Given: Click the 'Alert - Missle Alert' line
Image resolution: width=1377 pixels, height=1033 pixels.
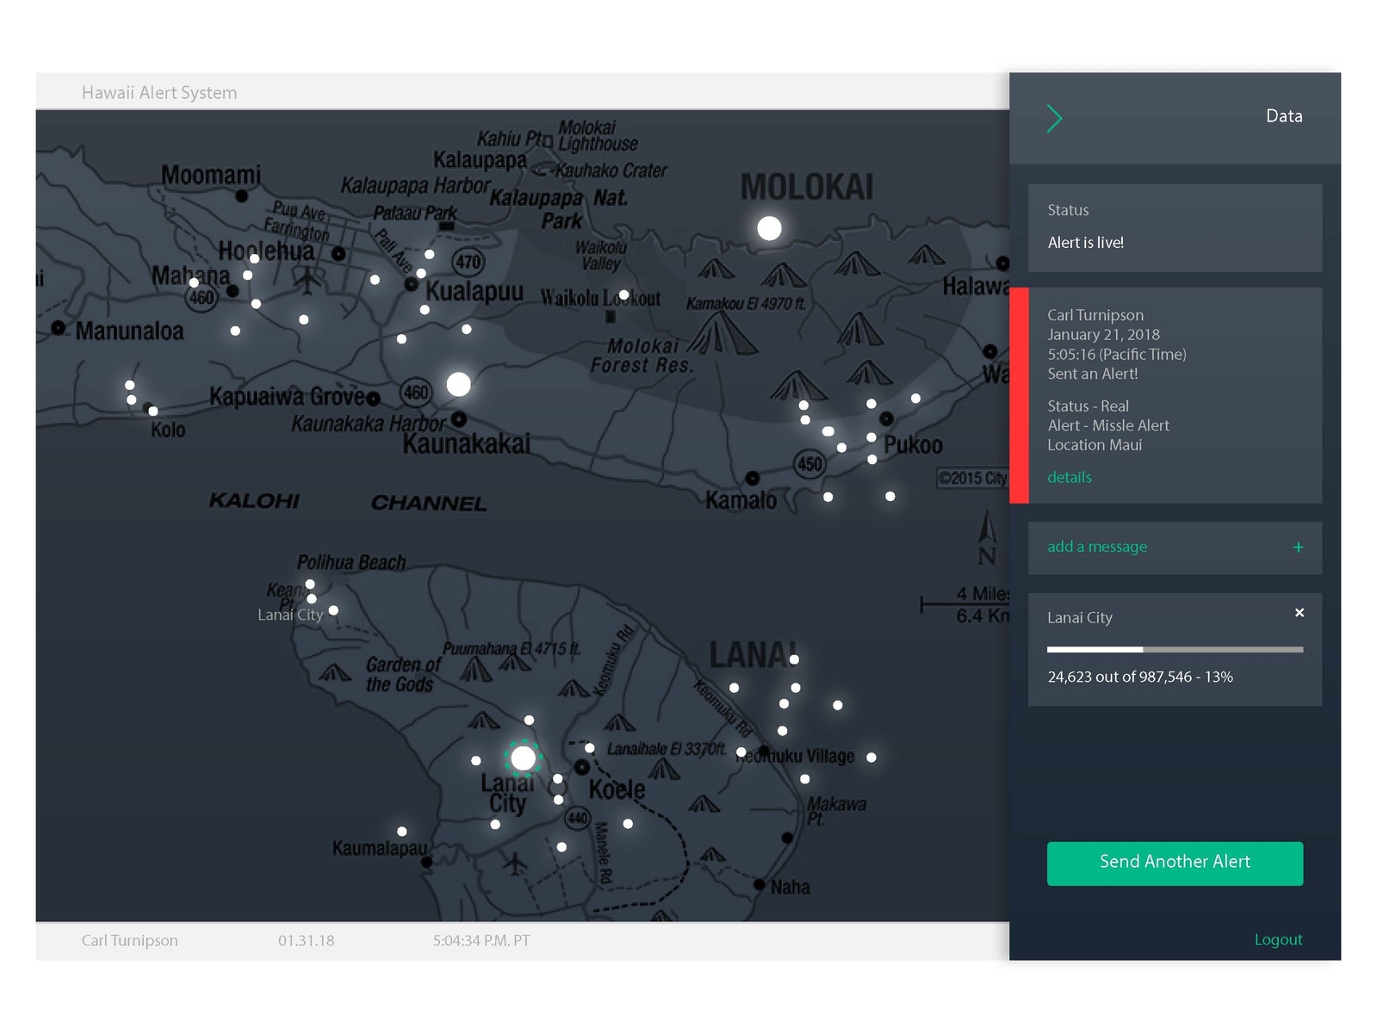Looking at the screenshot, I should 1108,425.
